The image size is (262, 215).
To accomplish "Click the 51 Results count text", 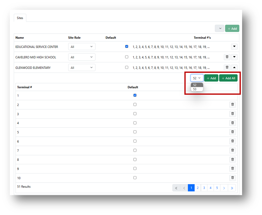I will click(24, 187).
